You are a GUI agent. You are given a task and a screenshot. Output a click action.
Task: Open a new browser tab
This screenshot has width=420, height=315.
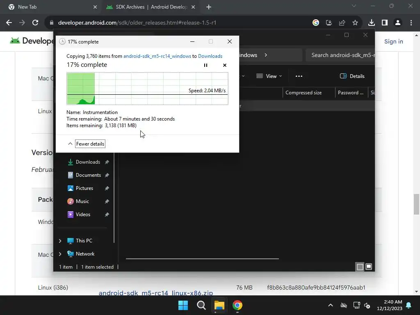[209, 7]
